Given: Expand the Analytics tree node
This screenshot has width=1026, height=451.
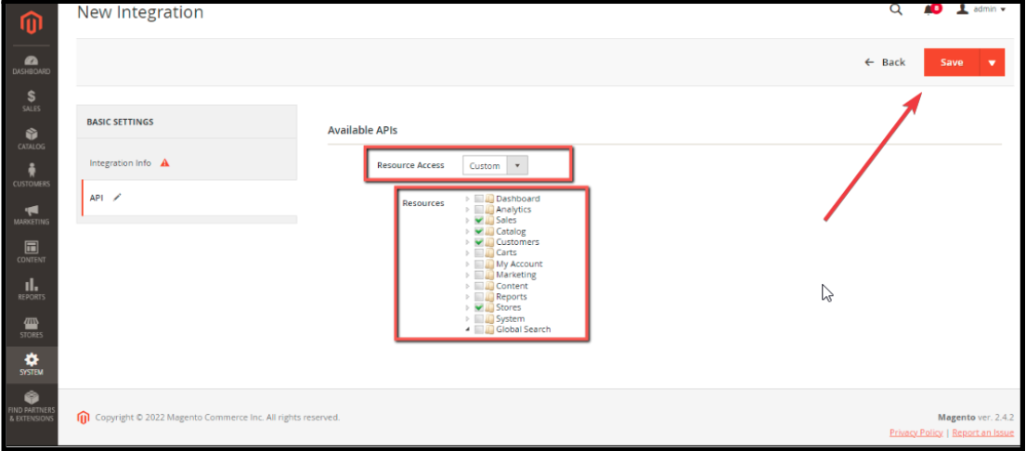Looking at the screenshot, I should pyautogui.click(x=467, y=209).
